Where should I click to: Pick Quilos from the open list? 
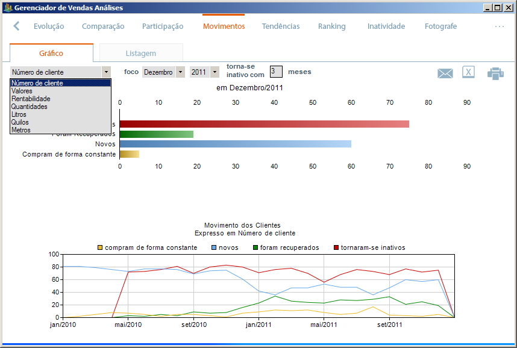click(x=20, y=122)
